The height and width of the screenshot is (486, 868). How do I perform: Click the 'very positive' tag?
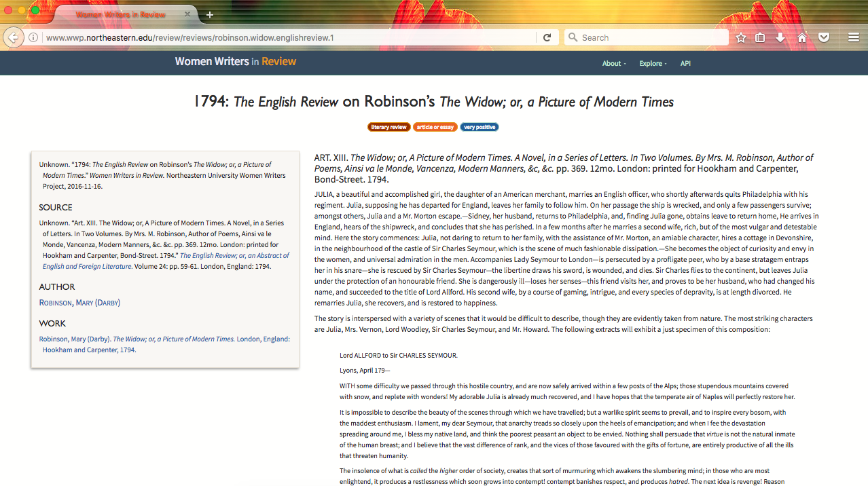pos(480,127)
